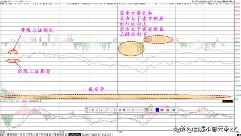Select the line segment drawing tool

click(x=102, y=110)
